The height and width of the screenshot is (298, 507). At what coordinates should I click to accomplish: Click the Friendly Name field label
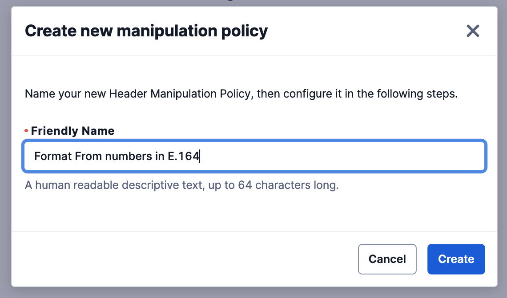click(x=72, y=131)
